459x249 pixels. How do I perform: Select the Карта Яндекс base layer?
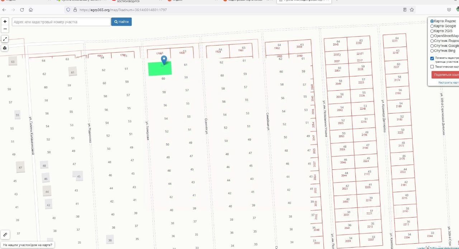pos(432,21)
